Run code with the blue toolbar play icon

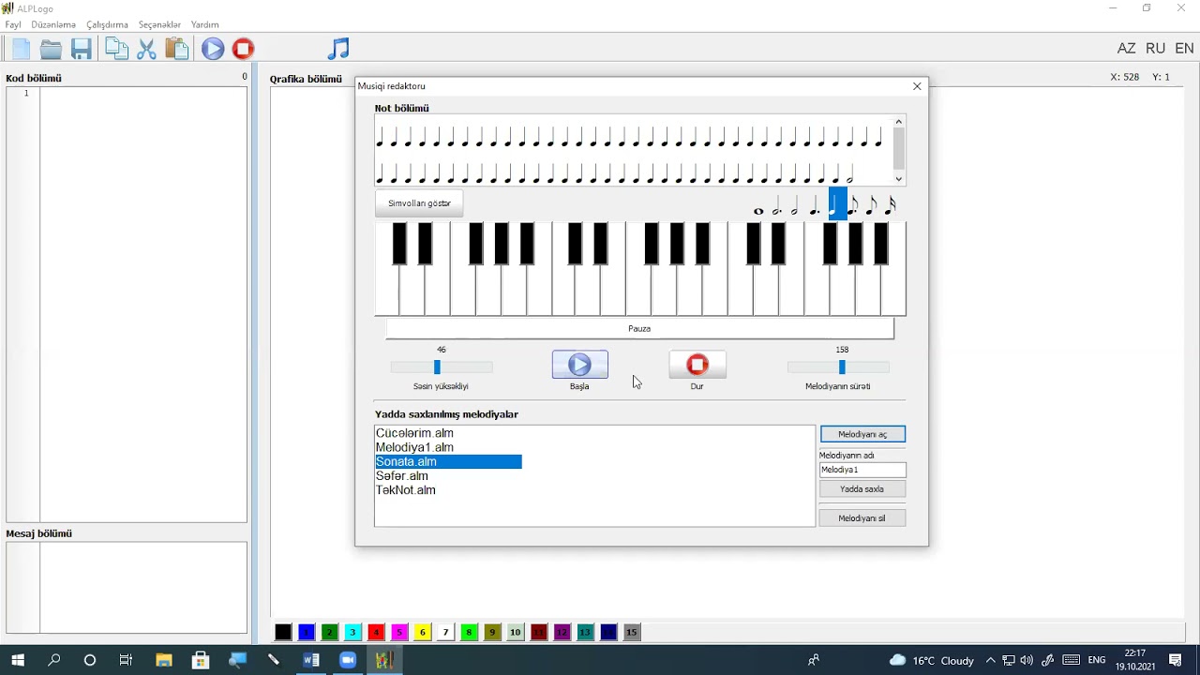[213, 49]
